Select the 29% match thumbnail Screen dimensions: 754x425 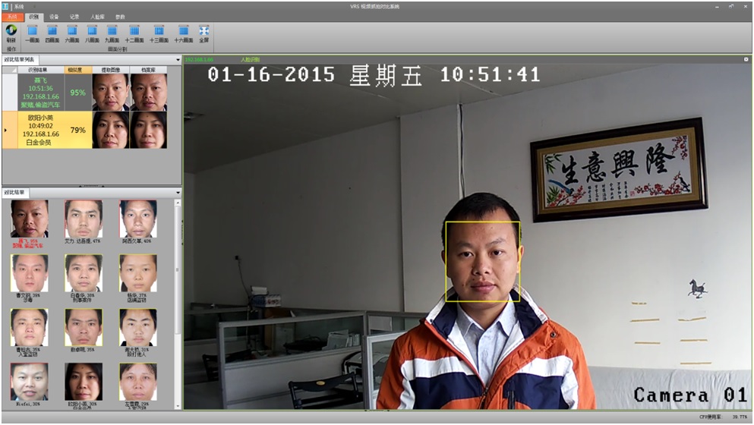pyautogui.click(x=138, y=382)
